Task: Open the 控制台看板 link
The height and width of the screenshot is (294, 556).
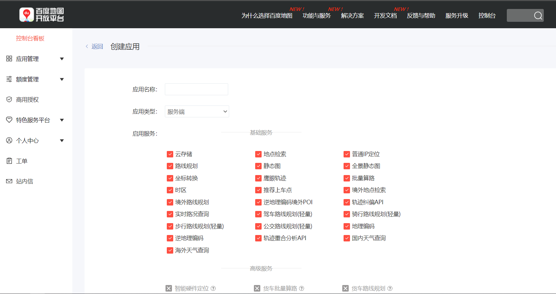Action: pyautogui.click(x=30, y=38)
